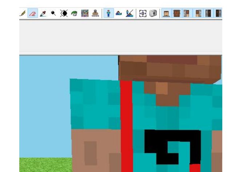Pick the Dropper color picker tool
The width and height of the screenshot is (247, 172).
[x=43, y=13]
